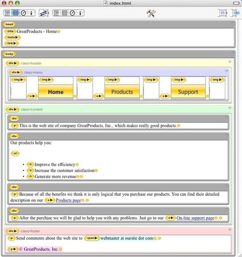Screen dimensions: 242x257
Task: Expand the meta tag attributes
Action: [x=13, y=37]
